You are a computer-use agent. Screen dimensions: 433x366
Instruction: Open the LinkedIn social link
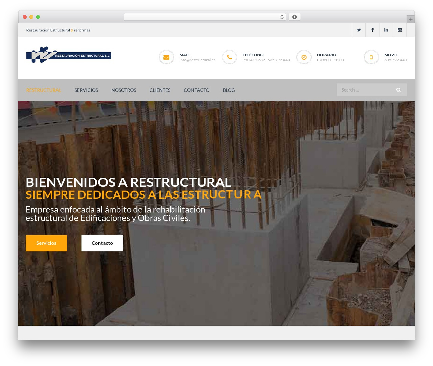pos(386,30)
